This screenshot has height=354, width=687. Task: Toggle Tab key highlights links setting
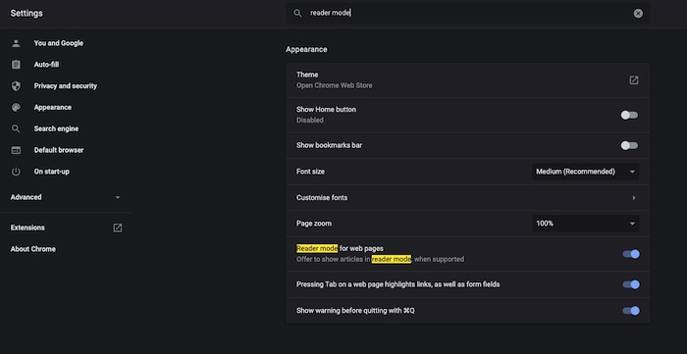[x=631, y=284]
